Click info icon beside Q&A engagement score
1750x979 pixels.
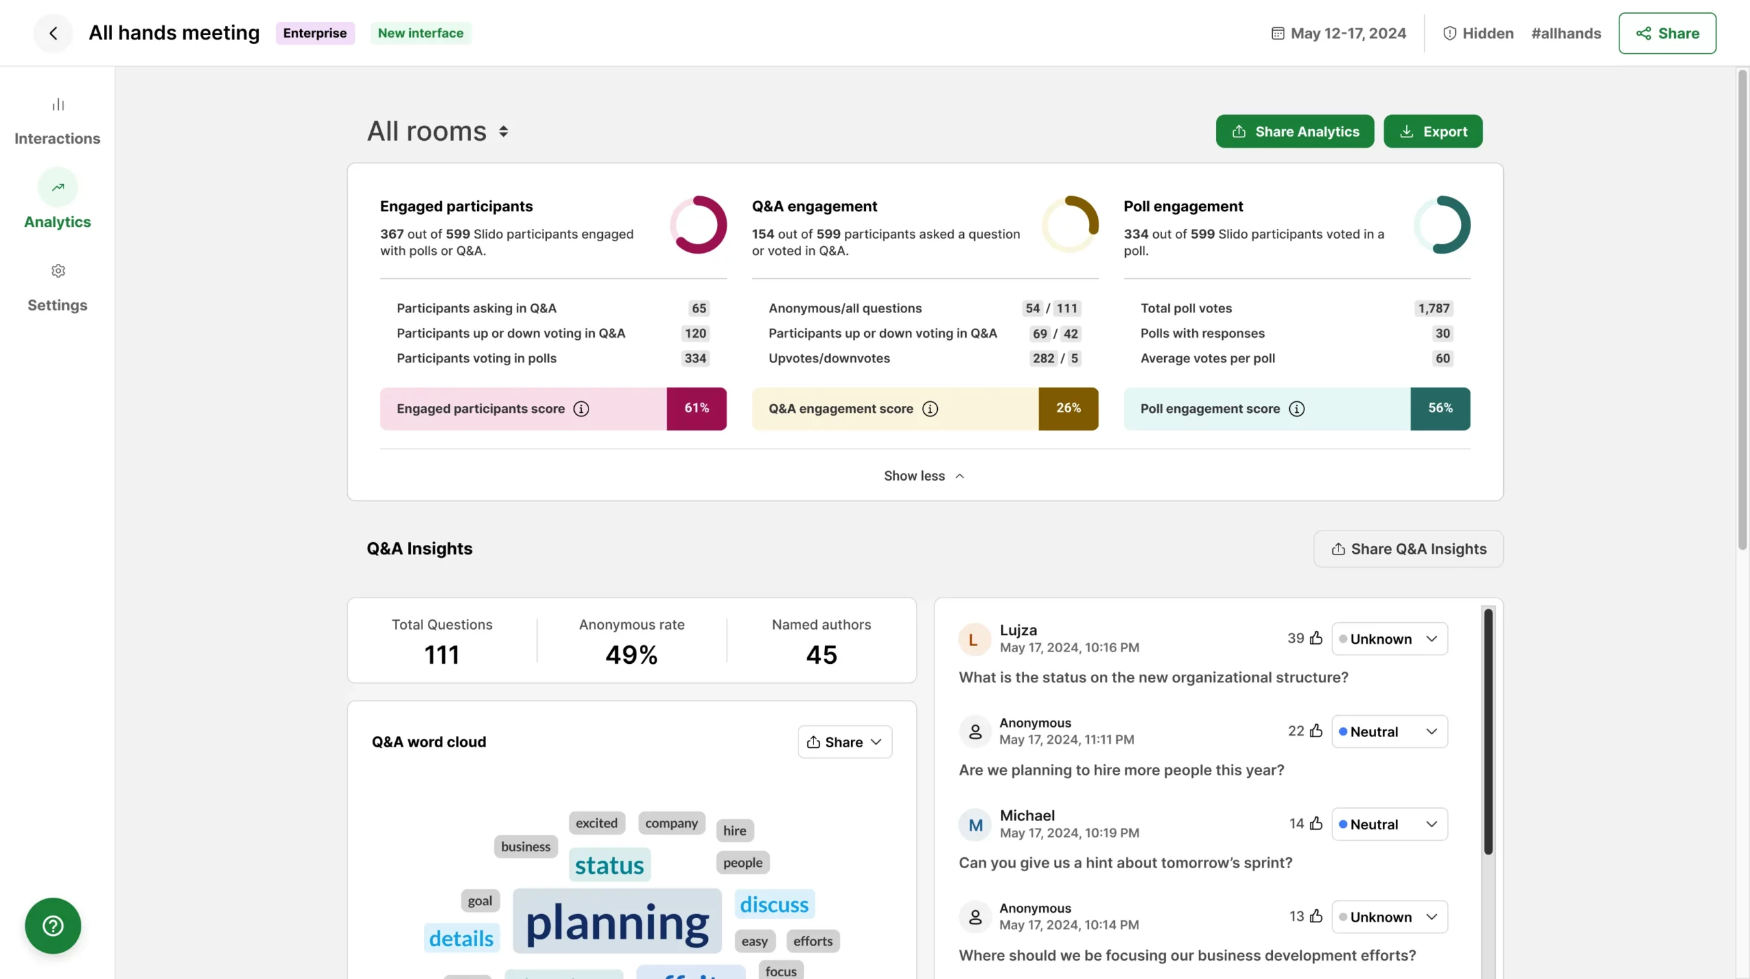point(930,409)
